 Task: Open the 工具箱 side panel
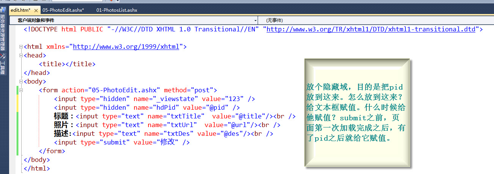pyautogui.click(x=3, y=64)
